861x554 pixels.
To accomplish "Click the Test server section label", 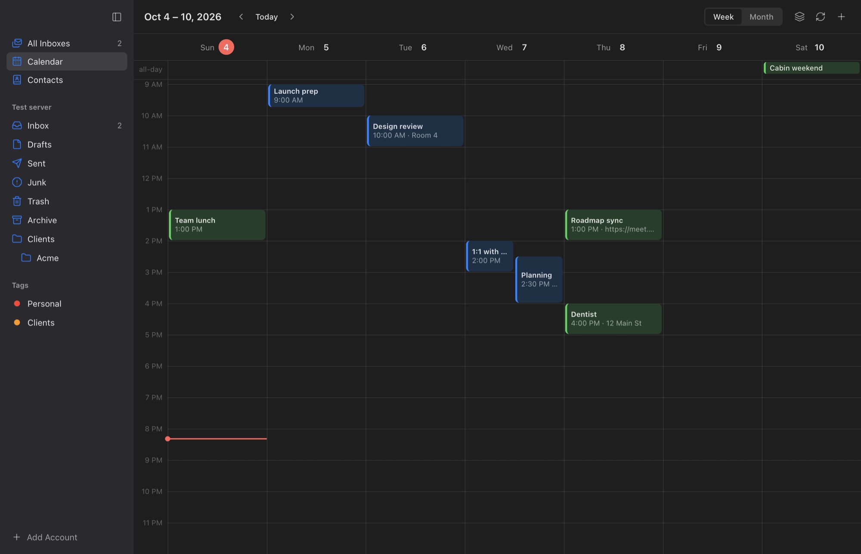I will [x=31, y=107].
